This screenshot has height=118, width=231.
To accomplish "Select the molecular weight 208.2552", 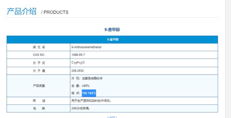I will tap(78, 71).
